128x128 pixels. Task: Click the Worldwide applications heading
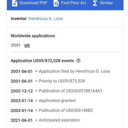point(33,36)
